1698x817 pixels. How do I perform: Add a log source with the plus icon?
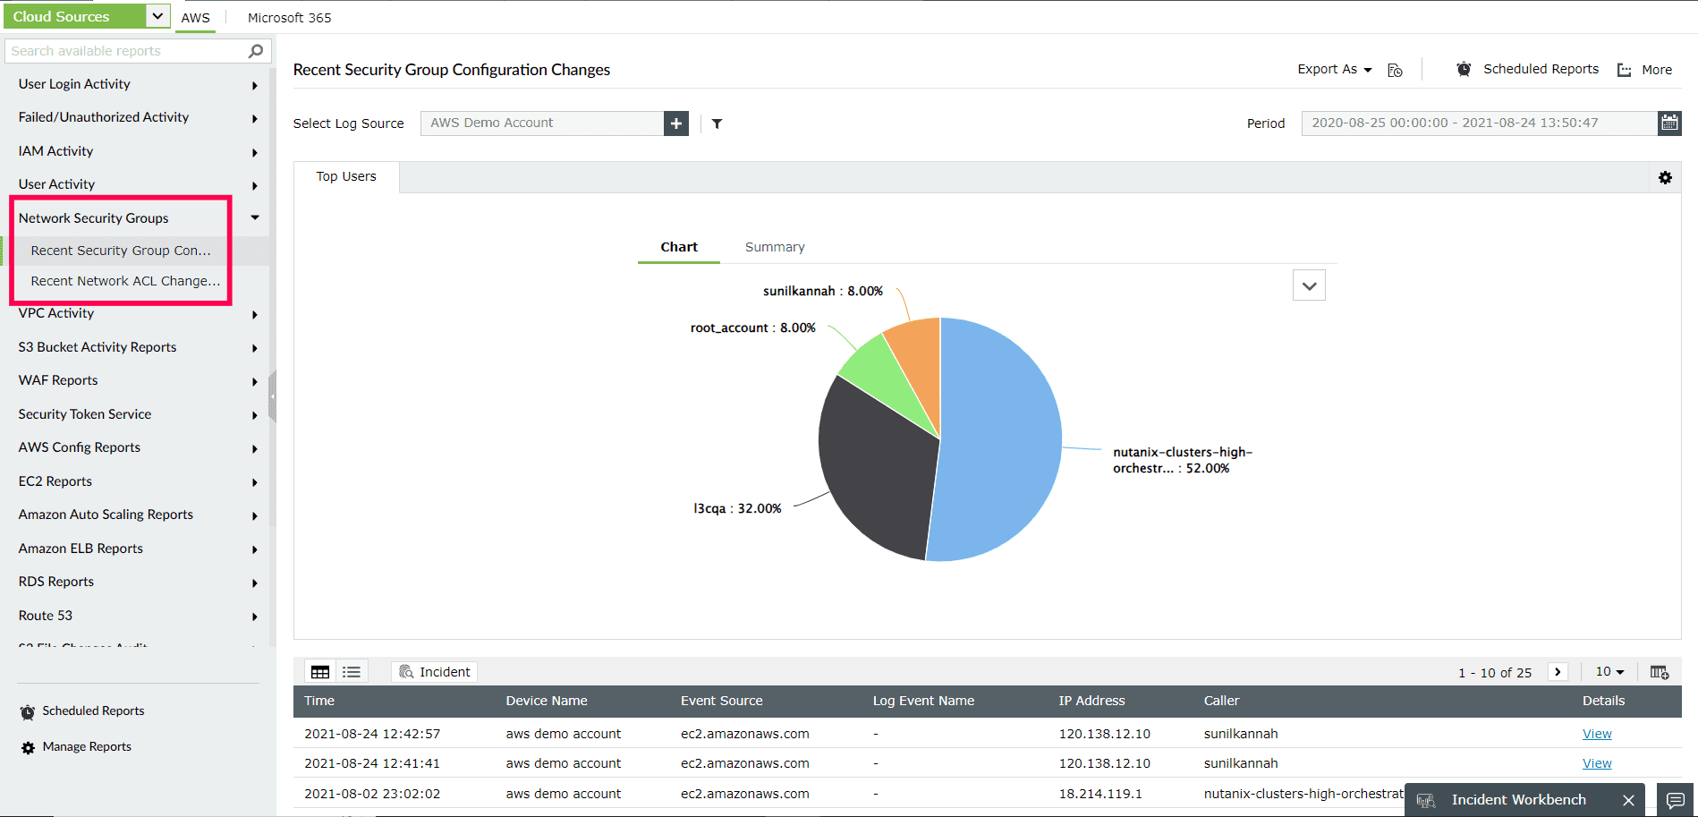pyautogui.click(x=675, y=123)
